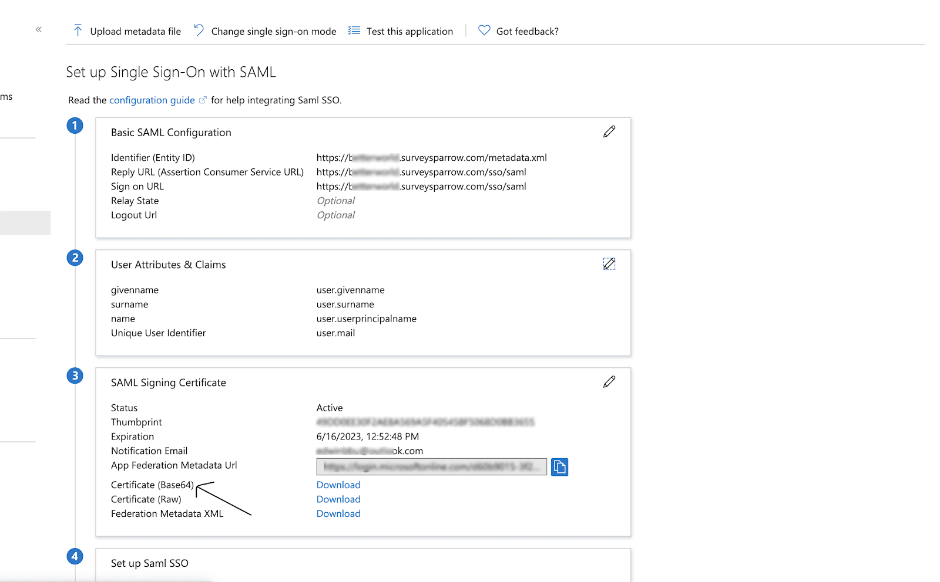Click the step 1 numbered circle badge
The height and width of the screenshot is (582, 940).
click(75, 126)
